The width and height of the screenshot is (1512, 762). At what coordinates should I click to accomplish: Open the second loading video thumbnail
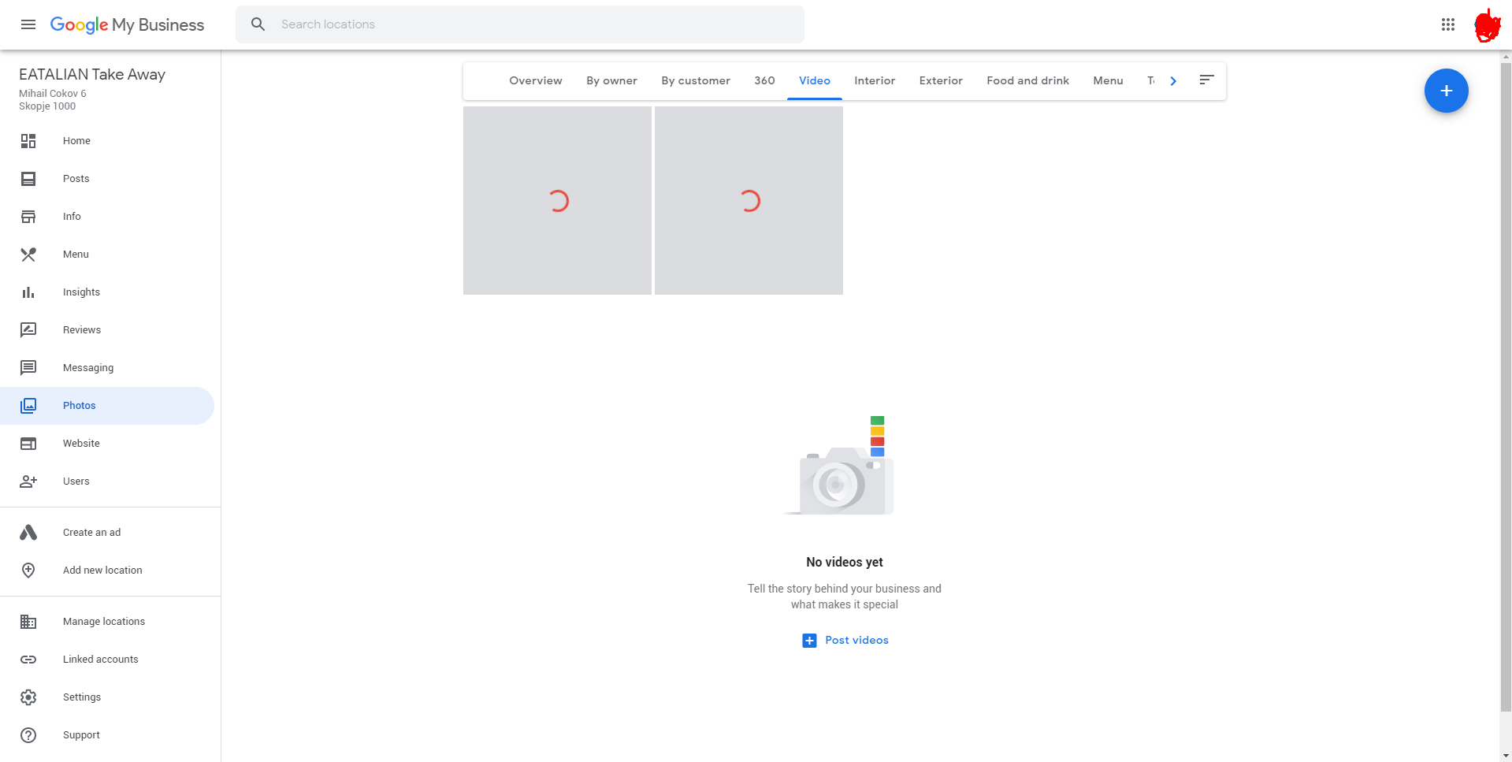(x=749, y=201)
